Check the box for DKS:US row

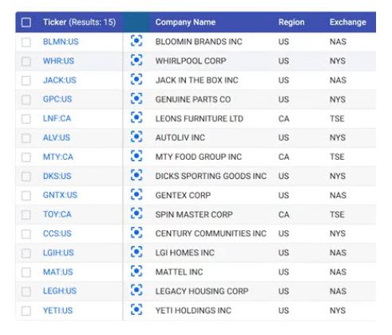[26, 177]
